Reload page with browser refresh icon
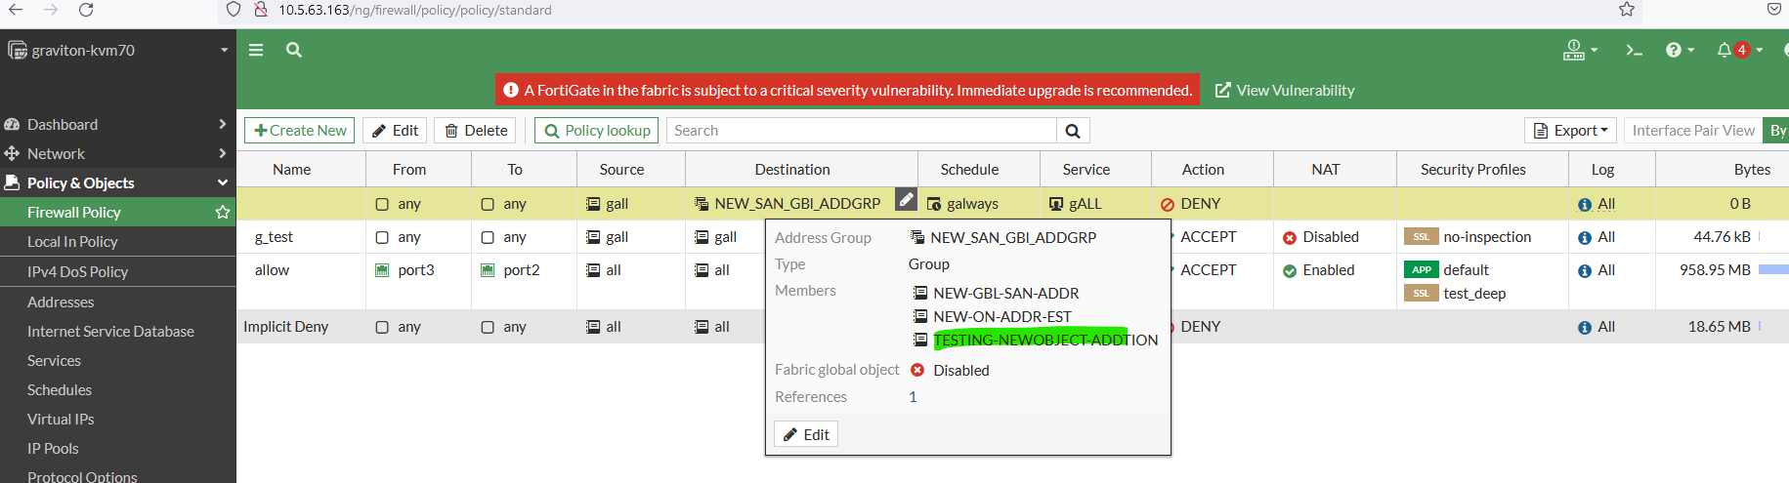 (86, 10)
